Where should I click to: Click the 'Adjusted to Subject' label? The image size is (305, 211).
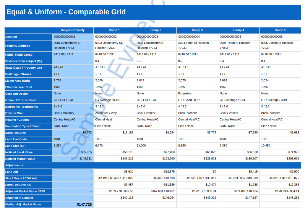click(19, 198)
